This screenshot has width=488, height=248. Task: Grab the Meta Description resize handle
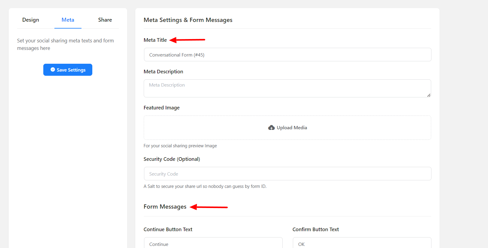point(428,95)
